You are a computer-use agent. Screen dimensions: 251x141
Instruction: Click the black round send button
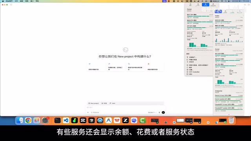(x=163, y=112)
